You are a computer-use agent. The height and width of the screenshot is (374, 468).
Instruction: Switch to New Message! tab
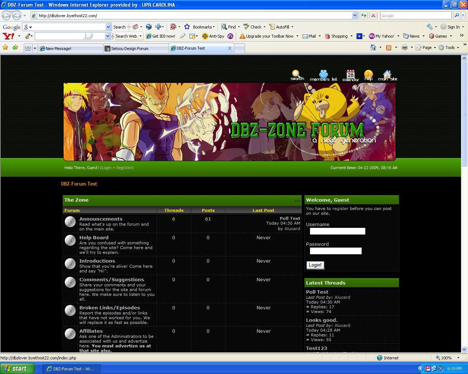[x=70, y=48]
